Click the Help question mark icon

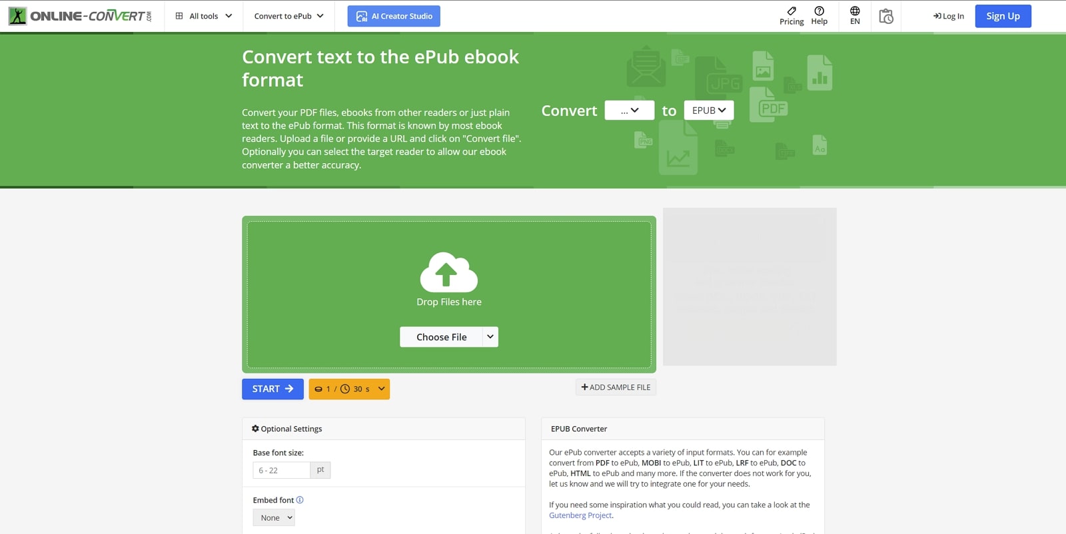819,11
